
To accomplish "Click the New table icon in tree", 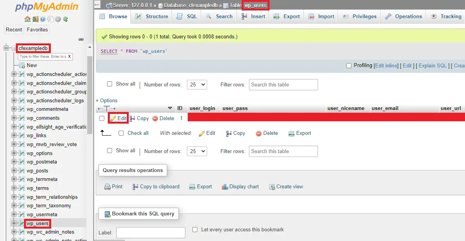I will (22, 65).
